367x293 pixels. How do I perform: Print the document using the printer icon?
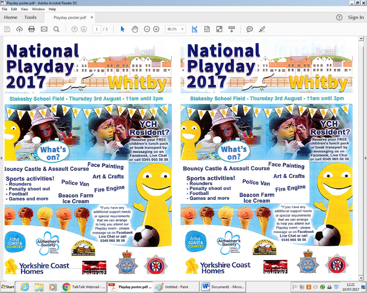pyautogui.click(x=32, y=30)
